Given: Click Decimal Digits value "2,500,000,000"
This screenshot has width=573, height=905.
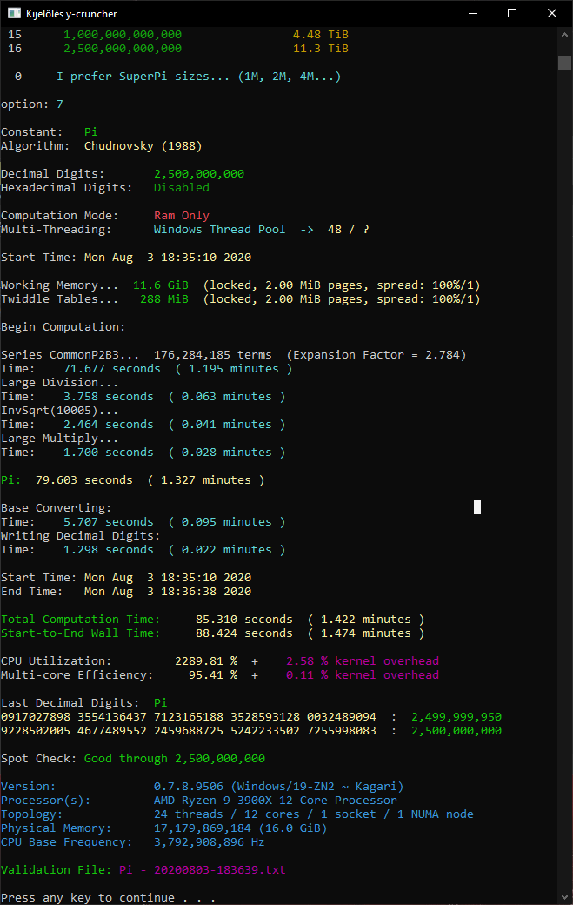Looking at the screenshot, I should pos(199,174).
